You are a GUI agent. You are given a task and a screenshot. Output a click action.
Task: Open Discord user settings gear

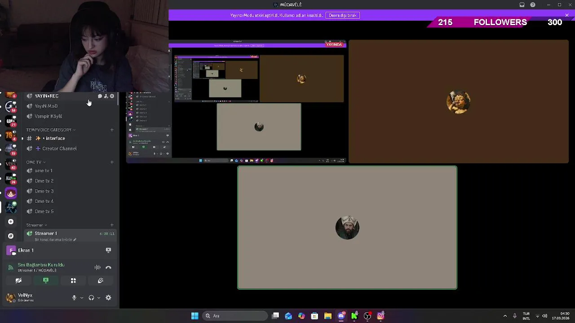pyautogui.click(x=108, y=298)
